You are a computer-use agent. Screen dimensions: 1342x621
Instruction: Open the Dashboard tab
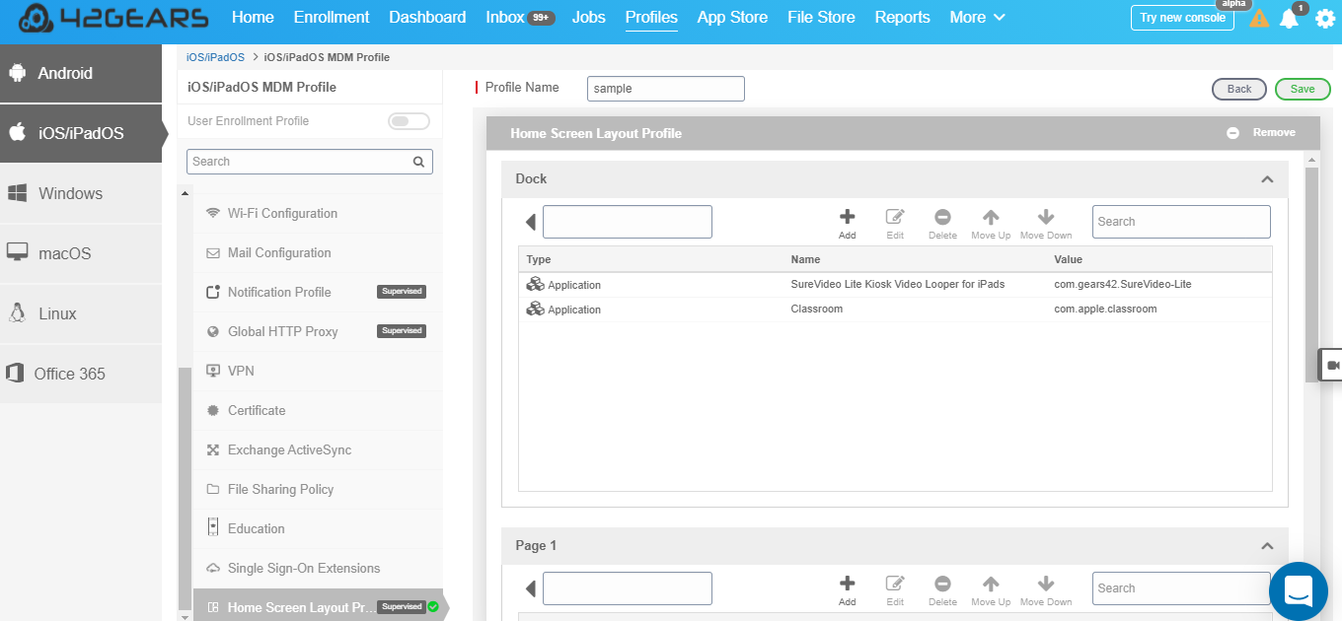pos(427,18)
